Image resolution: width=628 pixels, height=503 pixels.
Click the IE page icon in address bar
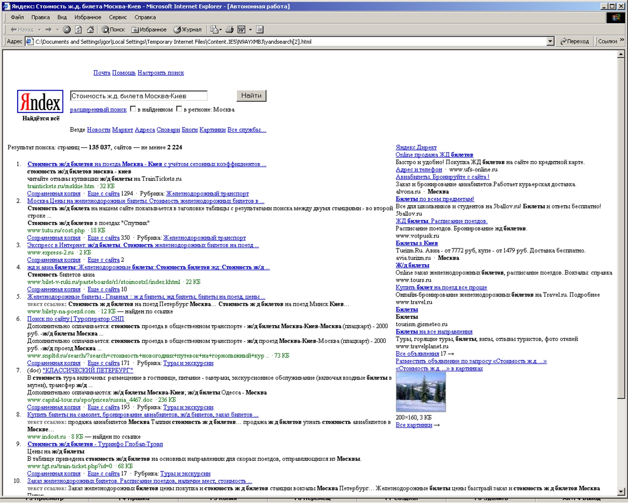[30, 41]
